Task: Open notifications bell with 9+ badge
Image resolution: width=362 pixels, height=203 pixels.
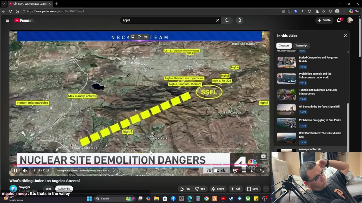Action: pyautogui.click(x=339, y=20)
